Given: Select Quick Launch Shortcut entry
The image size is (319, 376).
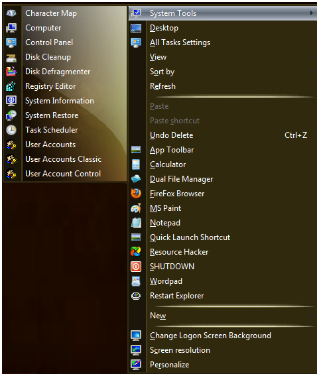Looking at the screenshot, I should point(223,237).
